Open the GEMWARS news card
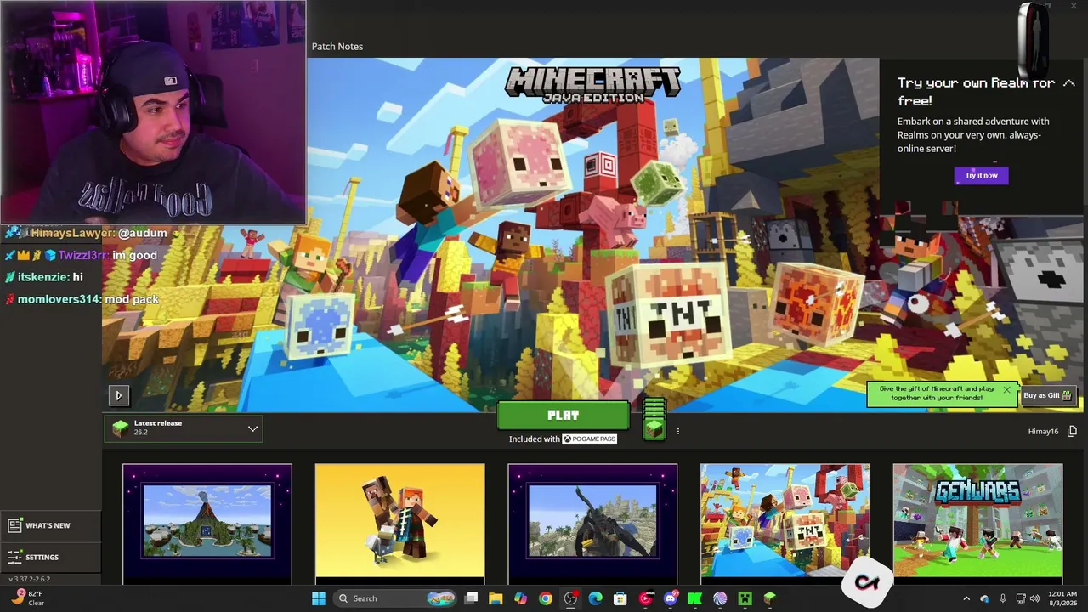This screenshot has height=612, width=1088. point(977,523)
